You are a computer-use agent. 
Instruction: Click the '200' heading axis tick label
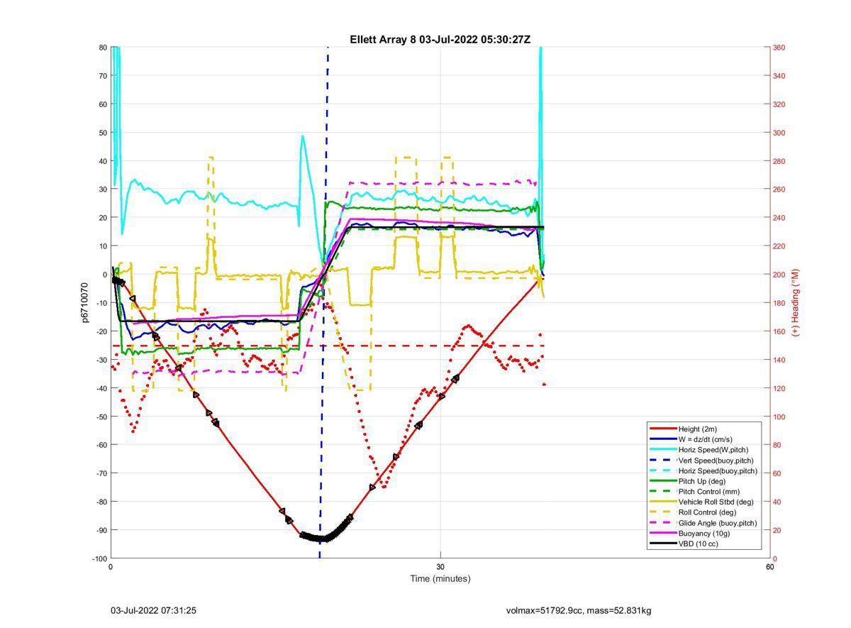point(779,275)
